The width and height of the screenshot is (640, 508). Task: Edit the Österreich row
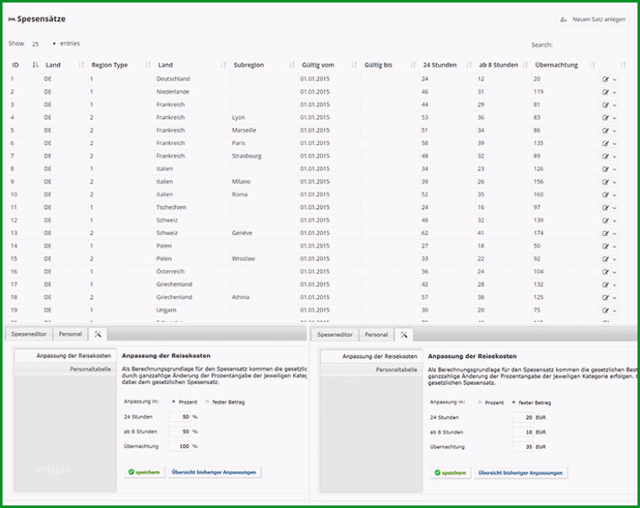605,272
